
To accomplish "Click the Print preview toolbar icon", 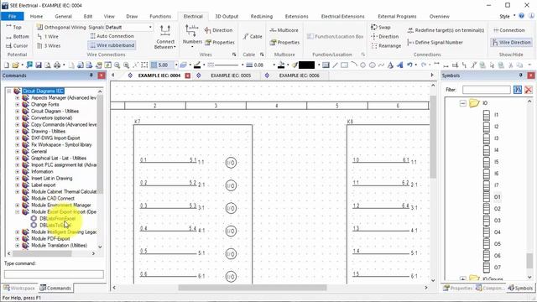I will [x=48, y=65].
